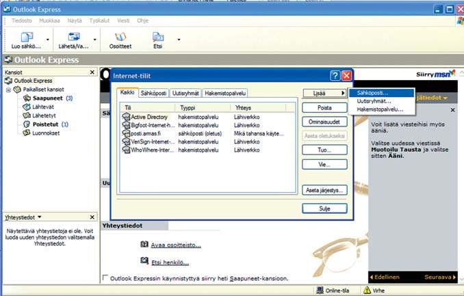Open dropdown arrow next to Etsi
The image size is (464, 296).
(179, 40)
